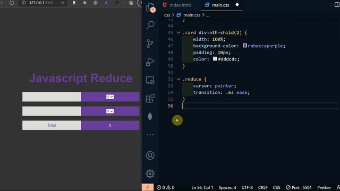Place cursor on line 56 in editor
The width and height of the screenshot is (340, 191).
[260, 106]
